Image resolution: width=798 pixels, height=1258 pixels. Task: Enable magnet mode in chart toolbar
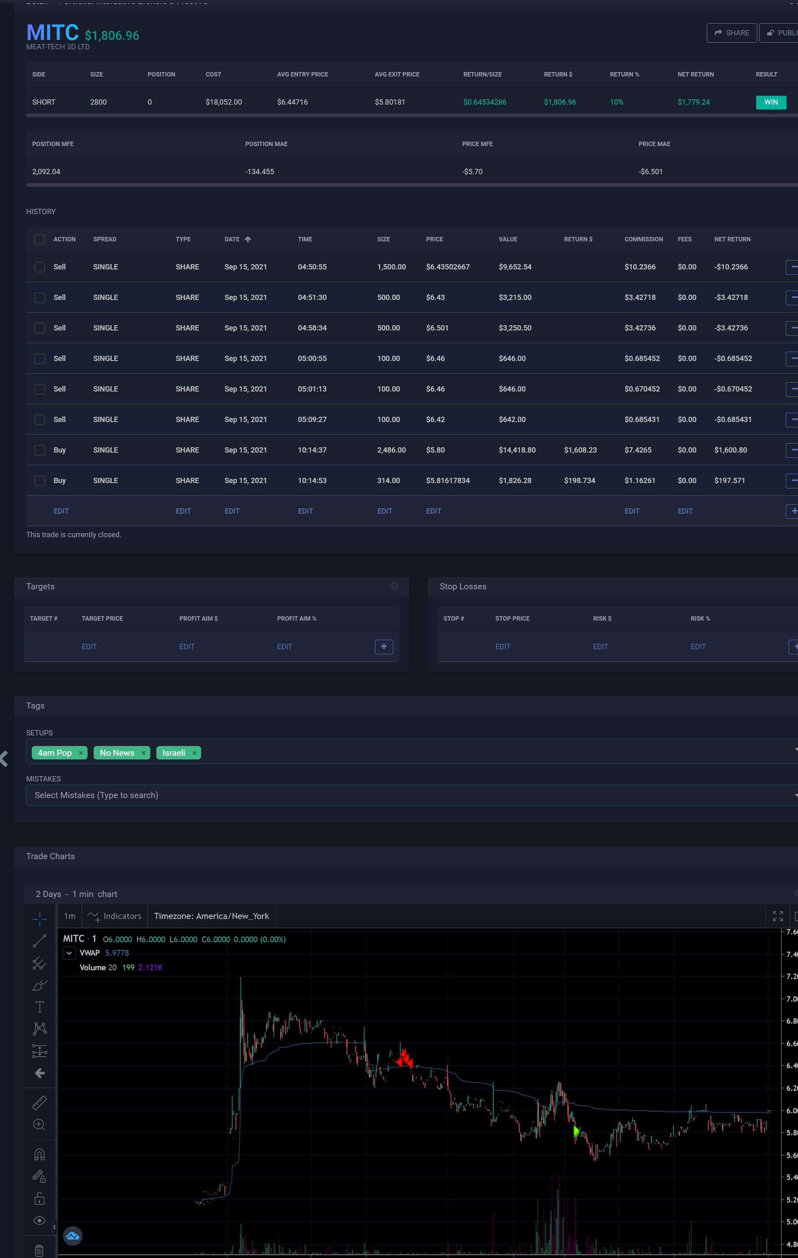[x=39, y=1155]
